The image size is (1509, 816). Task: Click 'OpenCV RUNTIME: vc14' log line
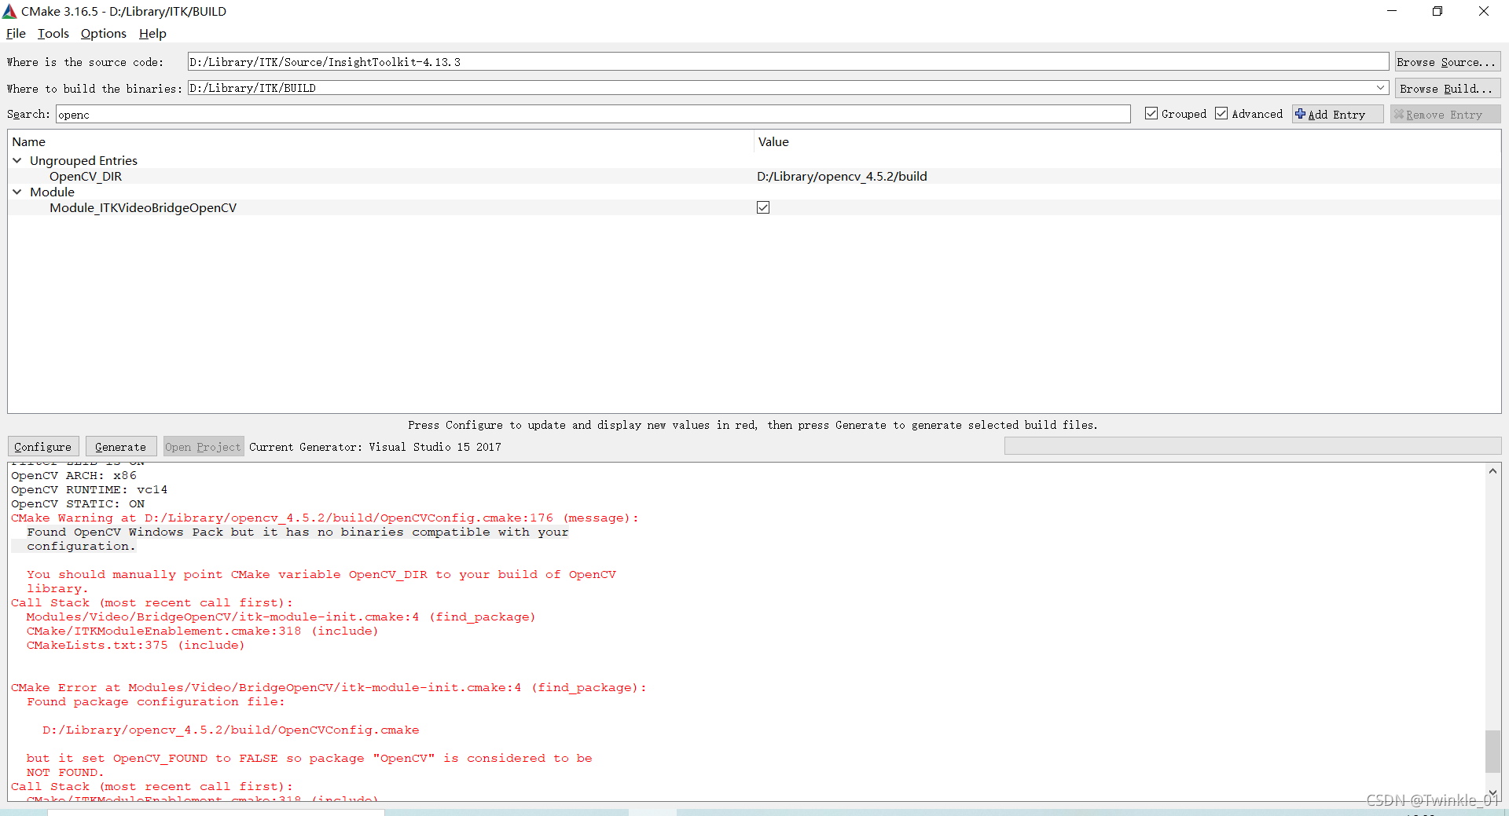89,489
